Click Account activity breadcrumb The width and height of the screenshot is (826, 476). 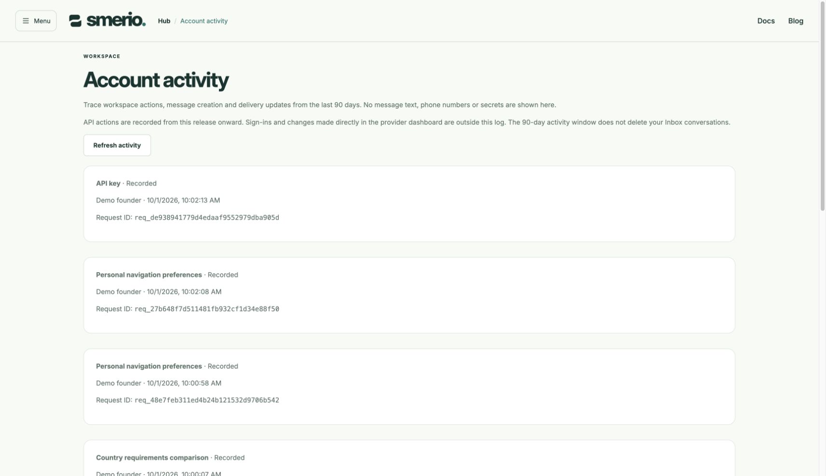tap(204, 21)
